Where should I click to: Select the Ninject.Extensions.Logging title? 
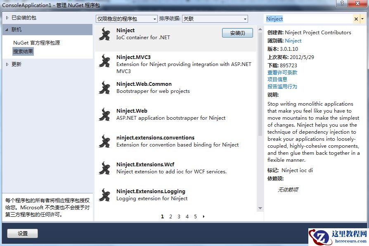151,192
